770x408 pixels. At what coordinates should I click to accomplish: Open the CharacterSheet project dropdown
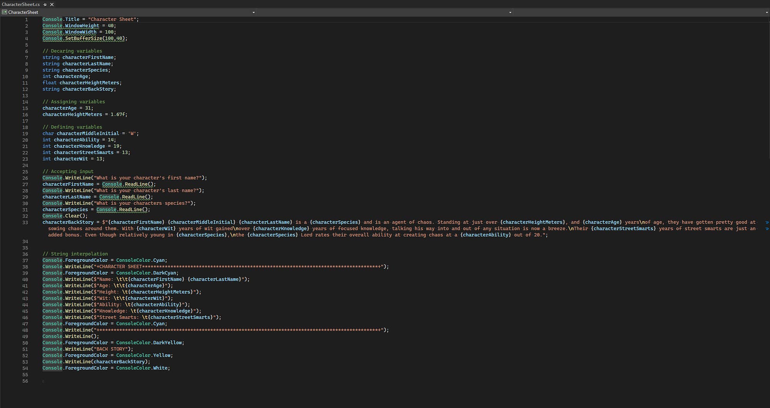(253, 12)
